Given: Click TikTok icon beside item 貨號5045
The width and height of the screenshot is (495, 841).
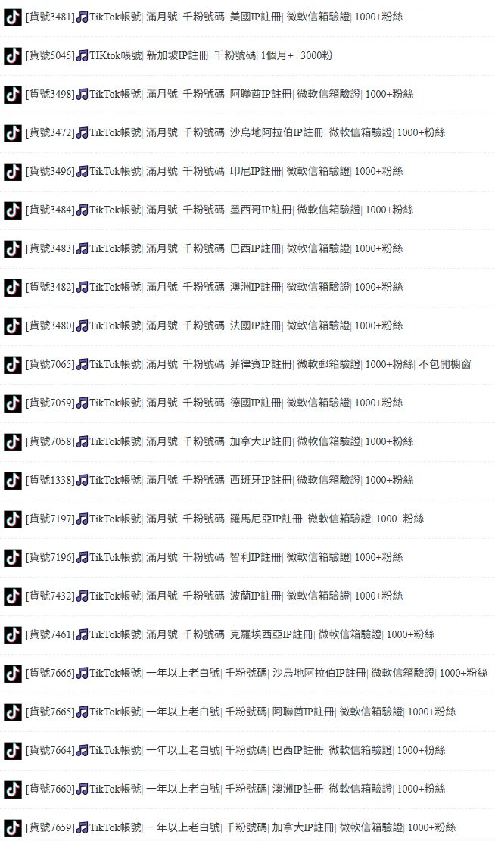Looking at the screenshot, I should tap(13, 56).
